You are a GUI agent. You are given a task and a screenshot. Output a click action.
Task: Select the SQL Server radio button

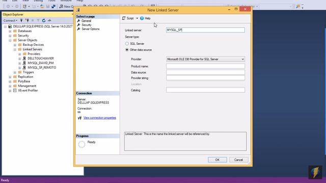[127, 44]
